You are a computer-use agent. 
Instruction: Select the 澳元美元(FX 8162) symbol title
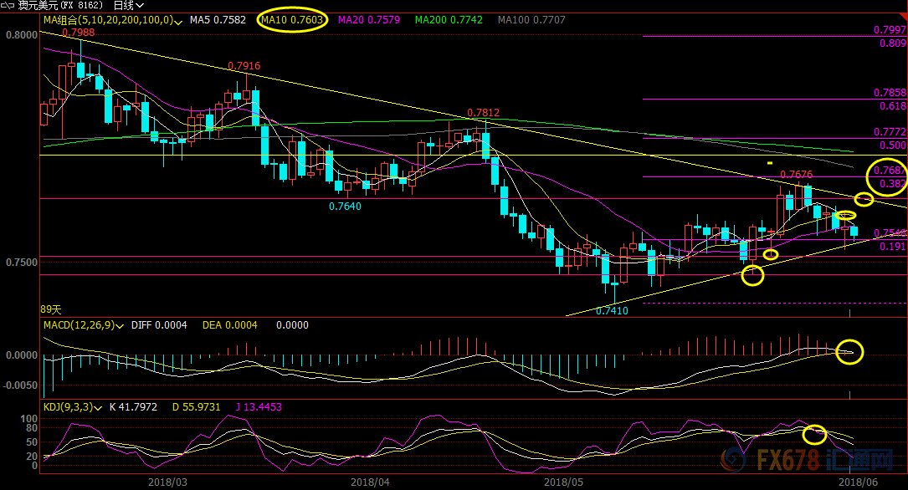(61, 5)
